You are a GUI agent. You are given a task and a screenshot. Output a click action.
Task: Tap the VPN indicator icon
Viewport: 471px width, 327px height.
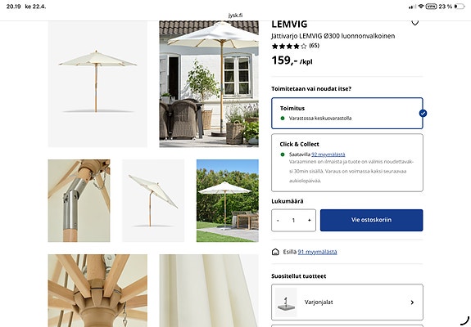tap(431, 7)
